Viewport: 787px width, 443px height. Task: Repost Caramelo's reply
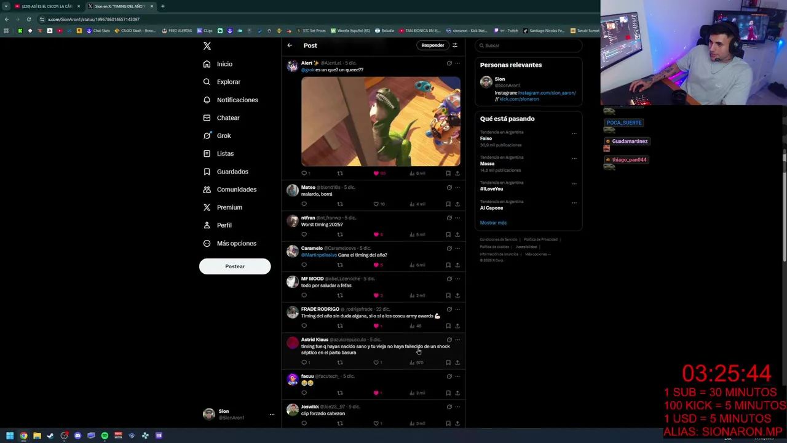[340, 265]
